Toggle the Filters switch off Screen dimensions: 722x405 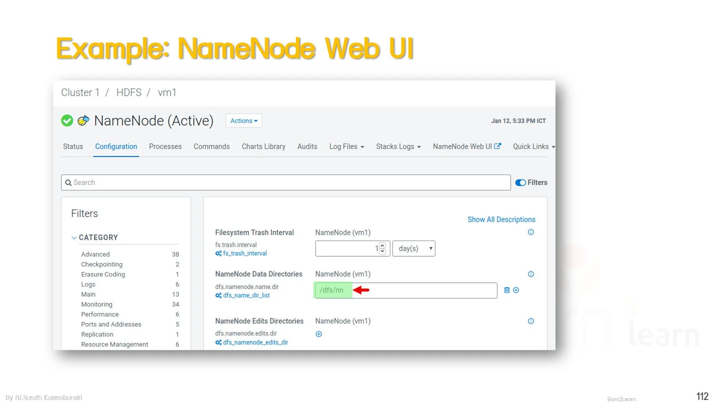pyautogui.click(x=521, y=182)
